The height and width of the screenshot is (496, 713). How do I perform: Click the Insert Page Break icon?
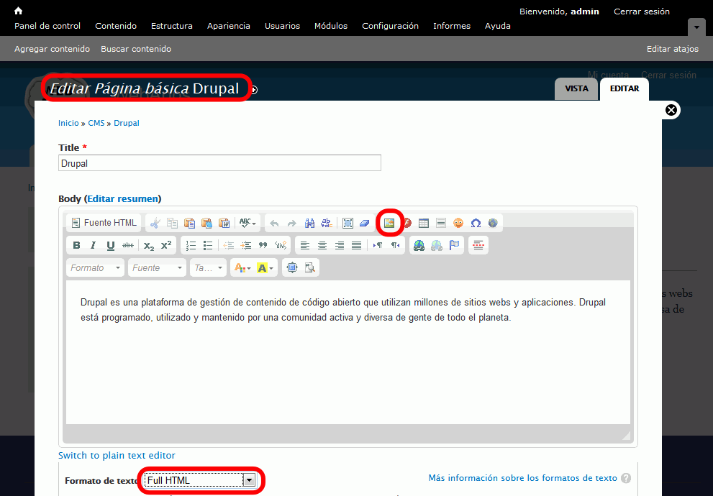pyautogui.click(x=478, y=245)
